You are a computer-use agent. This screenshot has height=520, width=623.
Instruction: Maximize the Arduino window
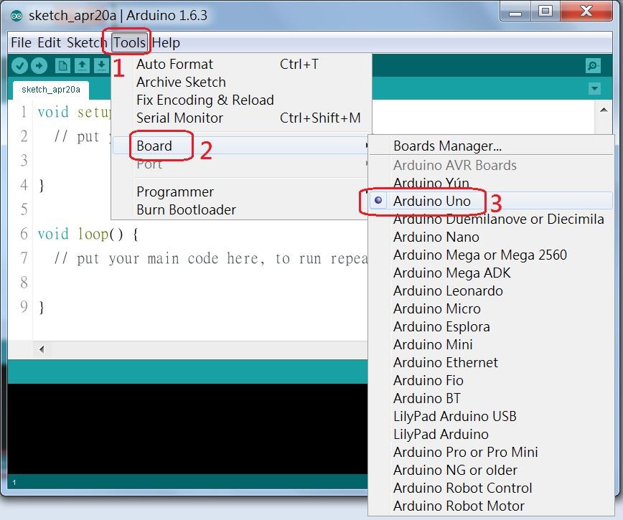tap(545, 11)
